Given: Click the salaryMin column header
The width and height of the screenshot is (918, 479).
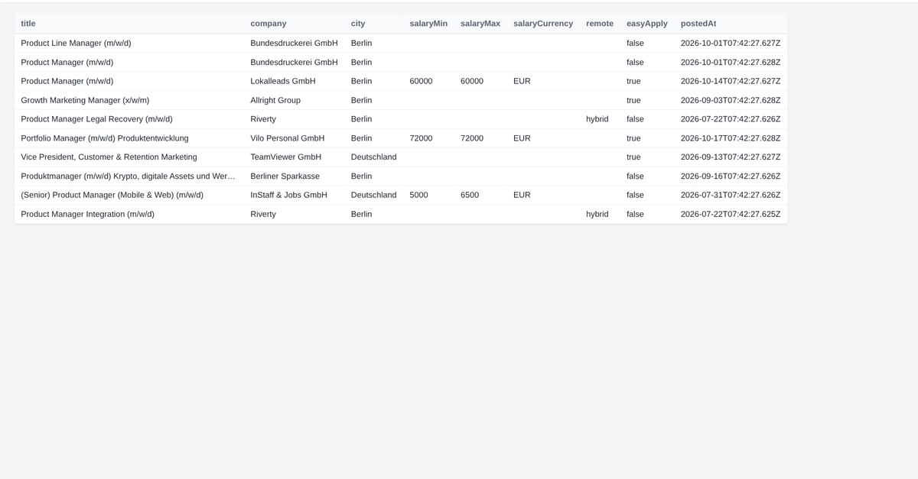Looking at the screenshot, I should [x=428, y=24].
